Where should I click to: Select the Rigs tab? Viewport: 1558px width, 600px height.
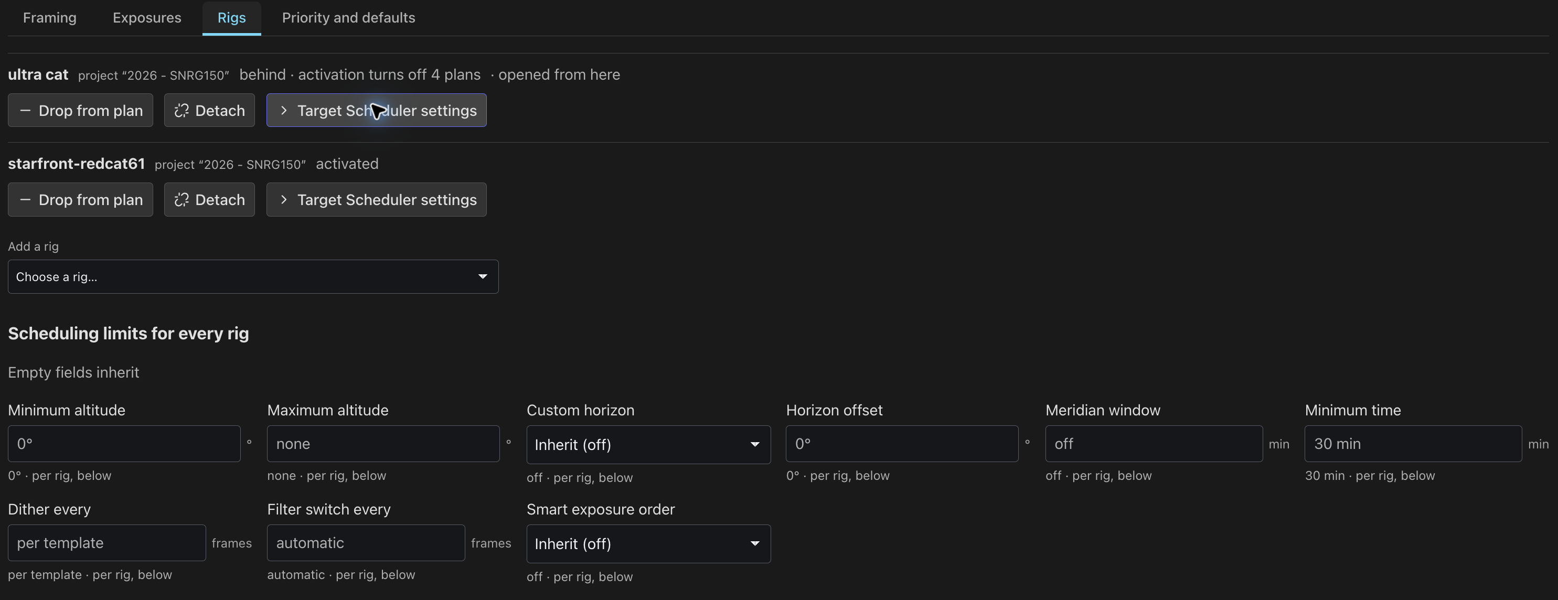(232, 17)
